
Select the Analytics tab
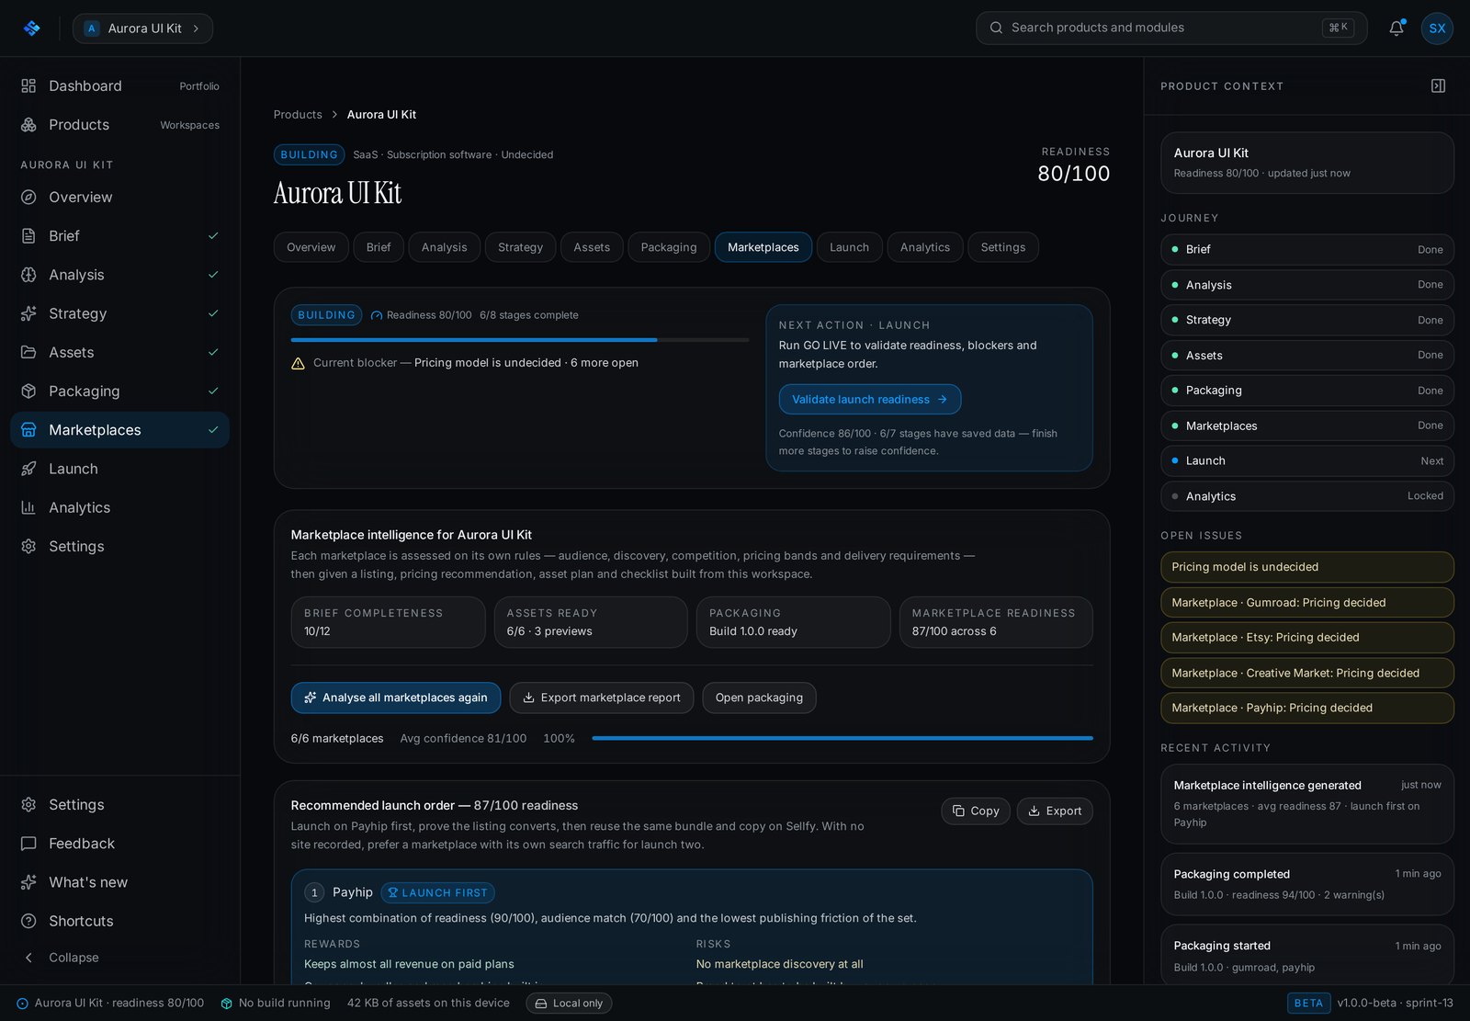point(925,247)
